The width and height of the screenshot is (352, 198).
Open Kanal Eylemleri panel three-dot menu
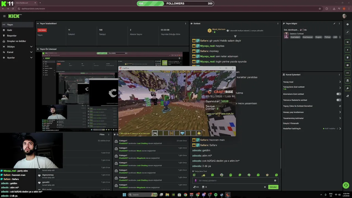point(339,75)
